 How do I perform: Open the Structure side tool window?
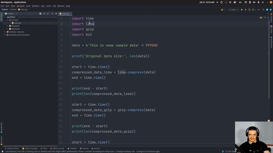click(x=1, y=141)
